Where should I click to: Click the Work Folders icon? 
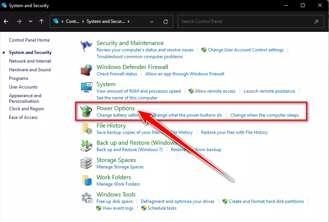(x=87, y=180)
